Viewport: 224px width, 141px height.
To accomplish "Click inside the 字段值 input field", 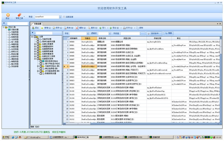I will point(130,33).
